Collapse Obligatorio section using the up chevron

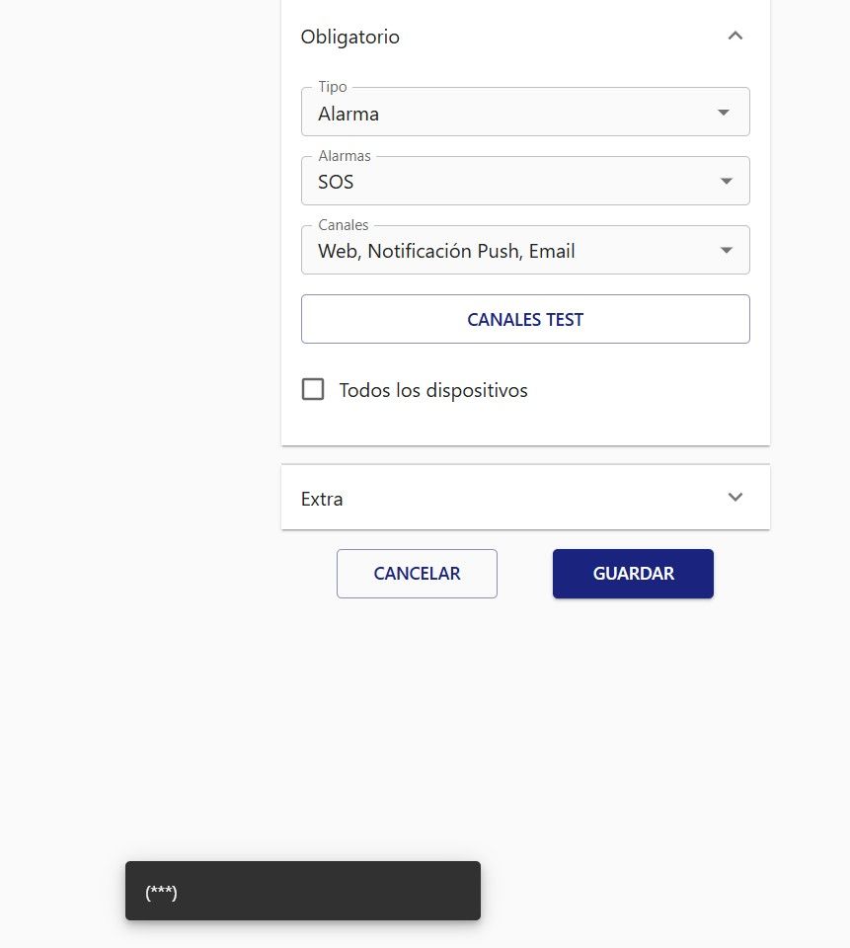(734, 37)
